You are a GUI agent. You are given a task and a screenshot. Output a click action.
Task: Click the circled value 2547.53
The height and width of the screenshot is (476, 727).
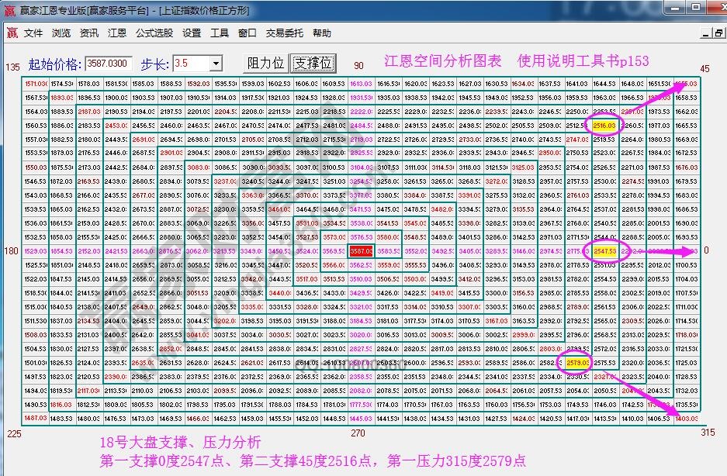coord(604,250)
